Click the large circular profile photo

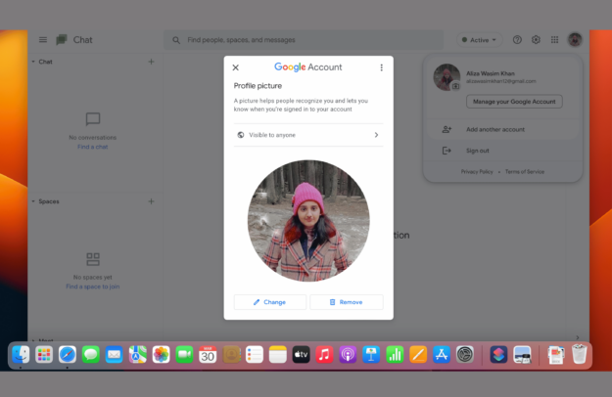click(308, 221)
